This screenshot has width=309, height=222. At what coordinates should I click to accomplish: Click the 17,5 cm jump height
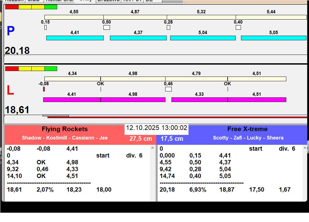(x=172, y=139)
